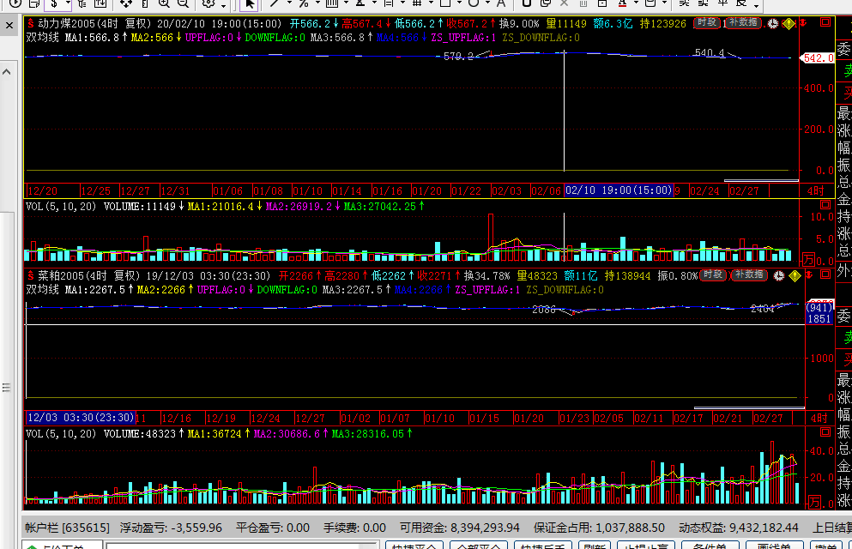The image size is (852, 549).
Task: Click the 542.0 price tag on 动力煤 chart
Action: [817, 57]
